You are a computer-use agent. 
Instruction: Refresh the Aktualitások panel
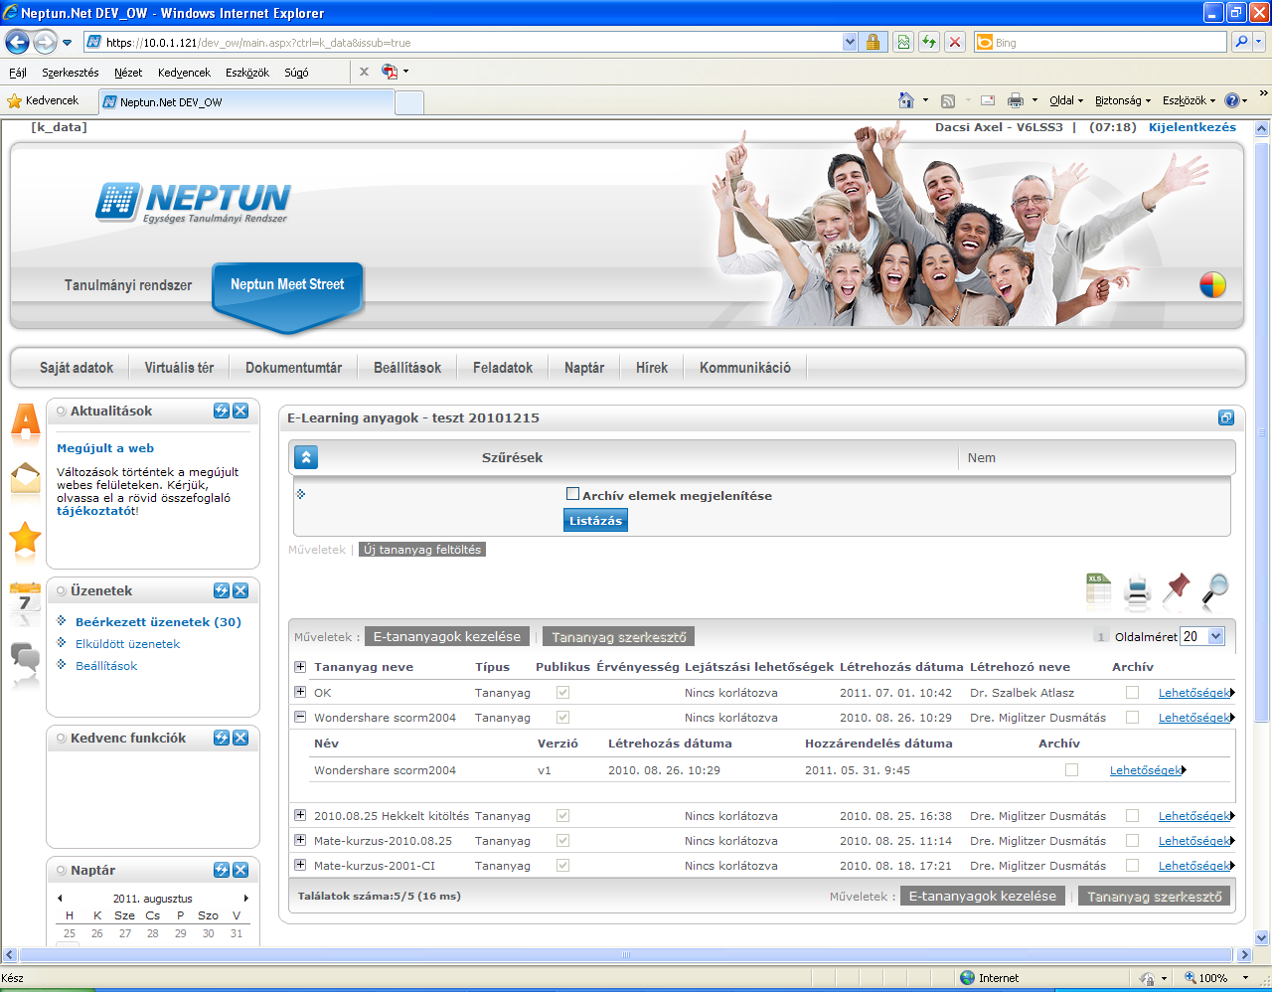[222, 411]
